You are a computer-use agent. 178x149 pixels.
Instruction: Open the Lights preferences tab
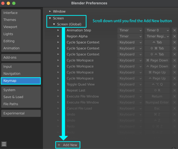coord(21,34)
